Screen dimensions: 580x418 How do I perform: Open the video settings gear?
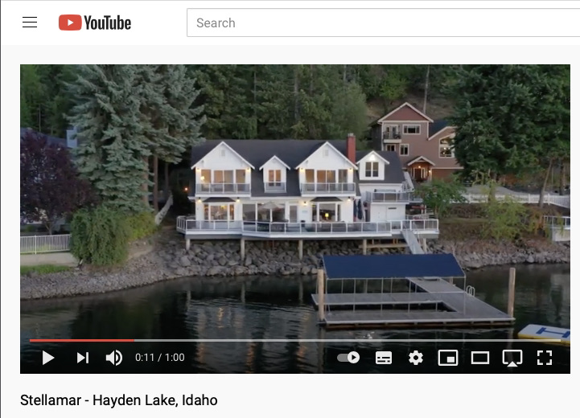416,358
